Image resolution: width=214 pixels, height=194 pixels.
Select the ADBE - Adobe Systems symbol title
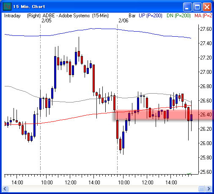click(66, 16)
